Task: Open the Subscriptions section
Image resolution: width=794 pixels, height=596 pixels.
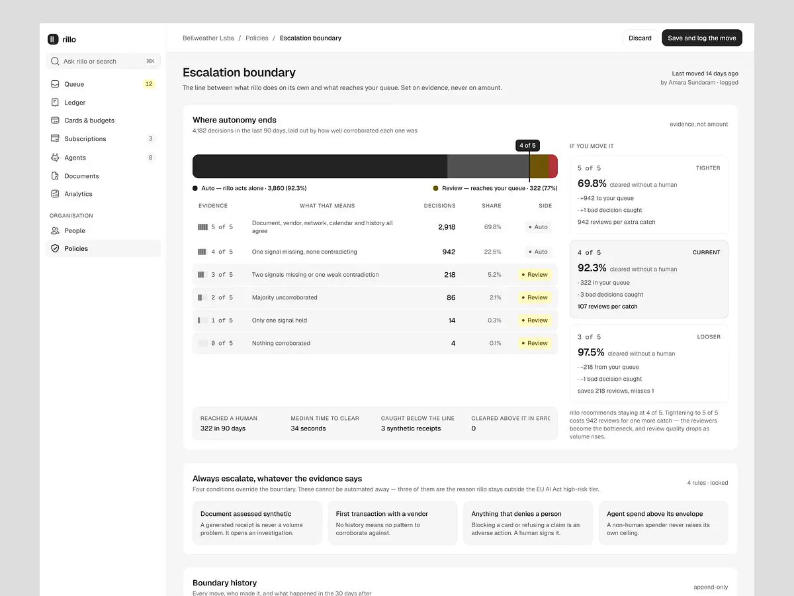Action: 103,139
